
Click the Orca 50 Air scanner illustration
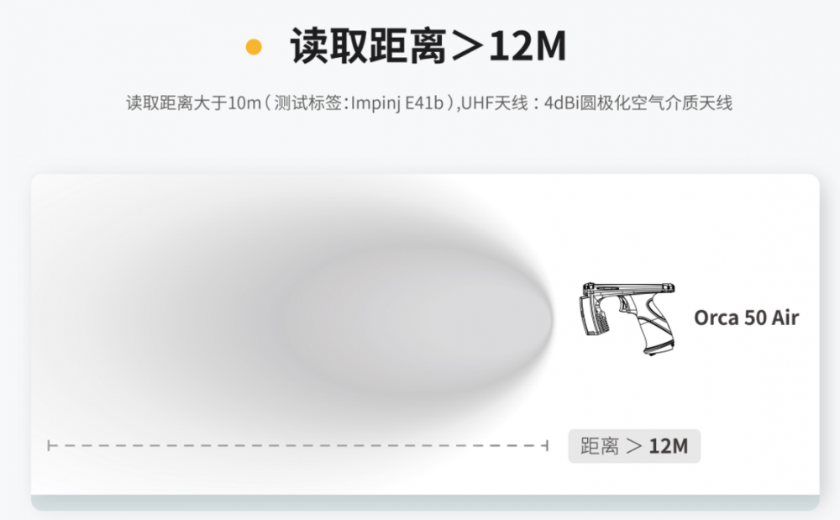point(627,318)
